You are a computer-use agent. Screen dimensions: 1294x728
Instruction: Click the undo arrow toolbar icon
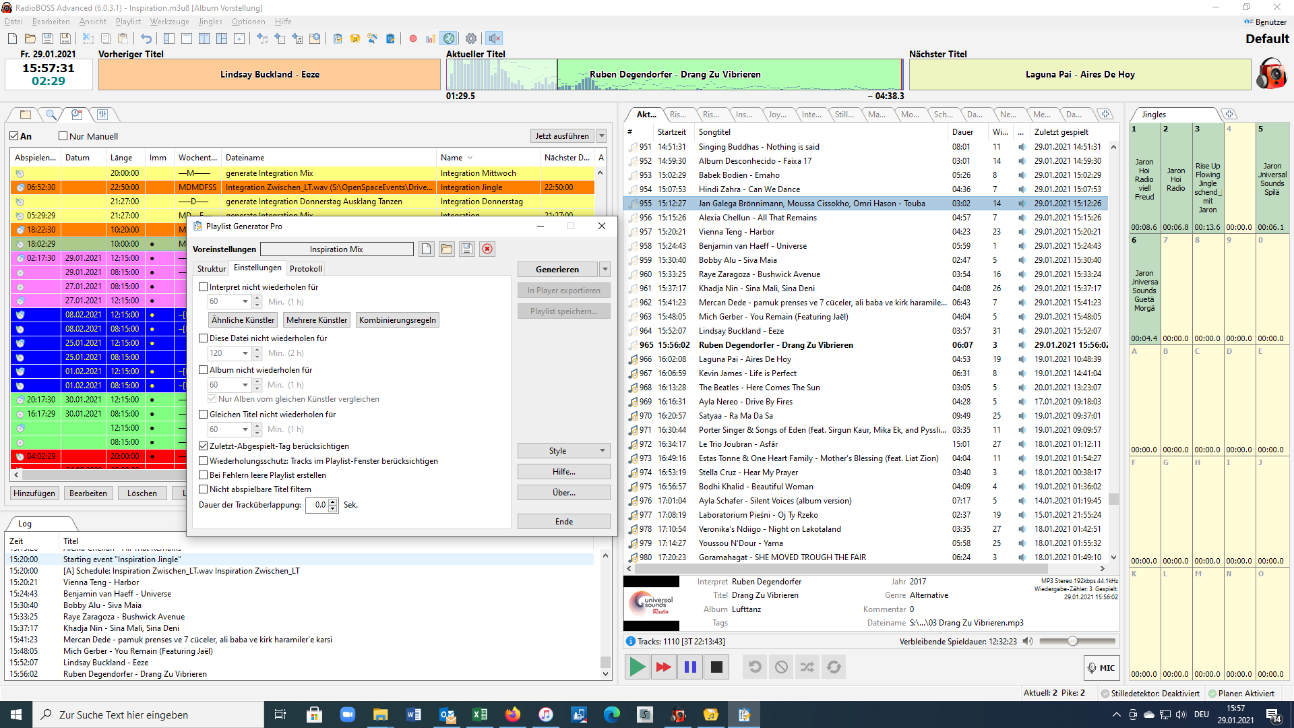pyautogui.click(x=146, y=38)
